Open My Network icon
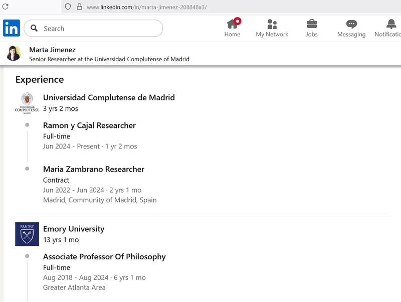 point(272,24)
